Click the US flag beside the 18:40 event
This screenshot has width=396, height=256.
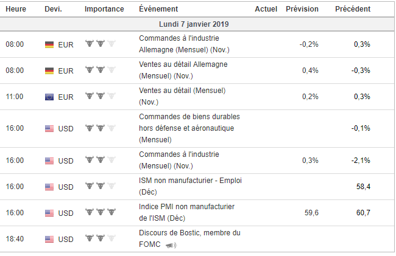pos(49,239)
